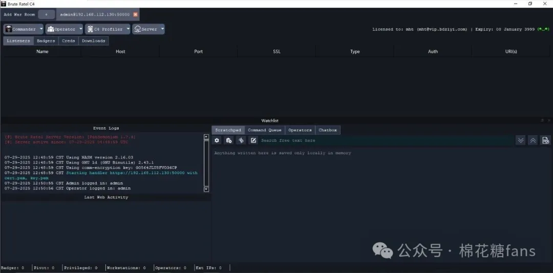The width and height of the screenshot is (553, 273).
Task: Open the Creds tab
Action: [68, 41]
